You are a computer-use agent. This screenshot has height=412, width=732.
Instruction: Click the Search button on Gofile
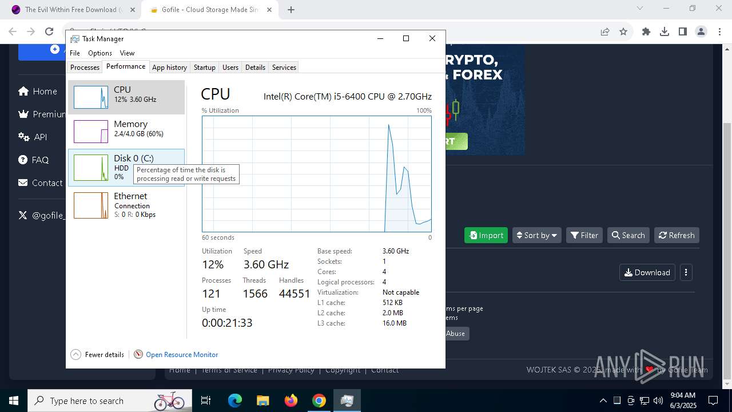(x=628, y=235)
